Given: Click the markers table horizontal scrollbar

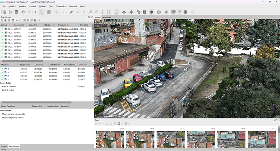Looking at the screenshot, I should click(x=37, y=102).
